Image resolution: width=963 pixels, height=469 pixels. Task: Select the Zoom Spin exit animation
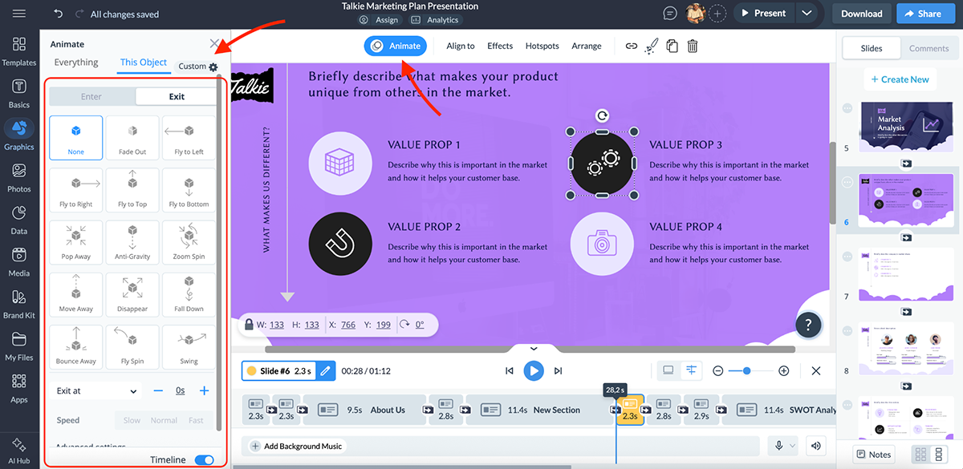[x=189, y=241]
